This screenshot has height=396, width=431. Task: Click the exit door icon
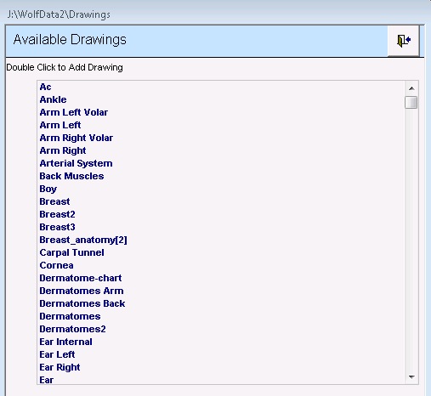pos(404,41)
